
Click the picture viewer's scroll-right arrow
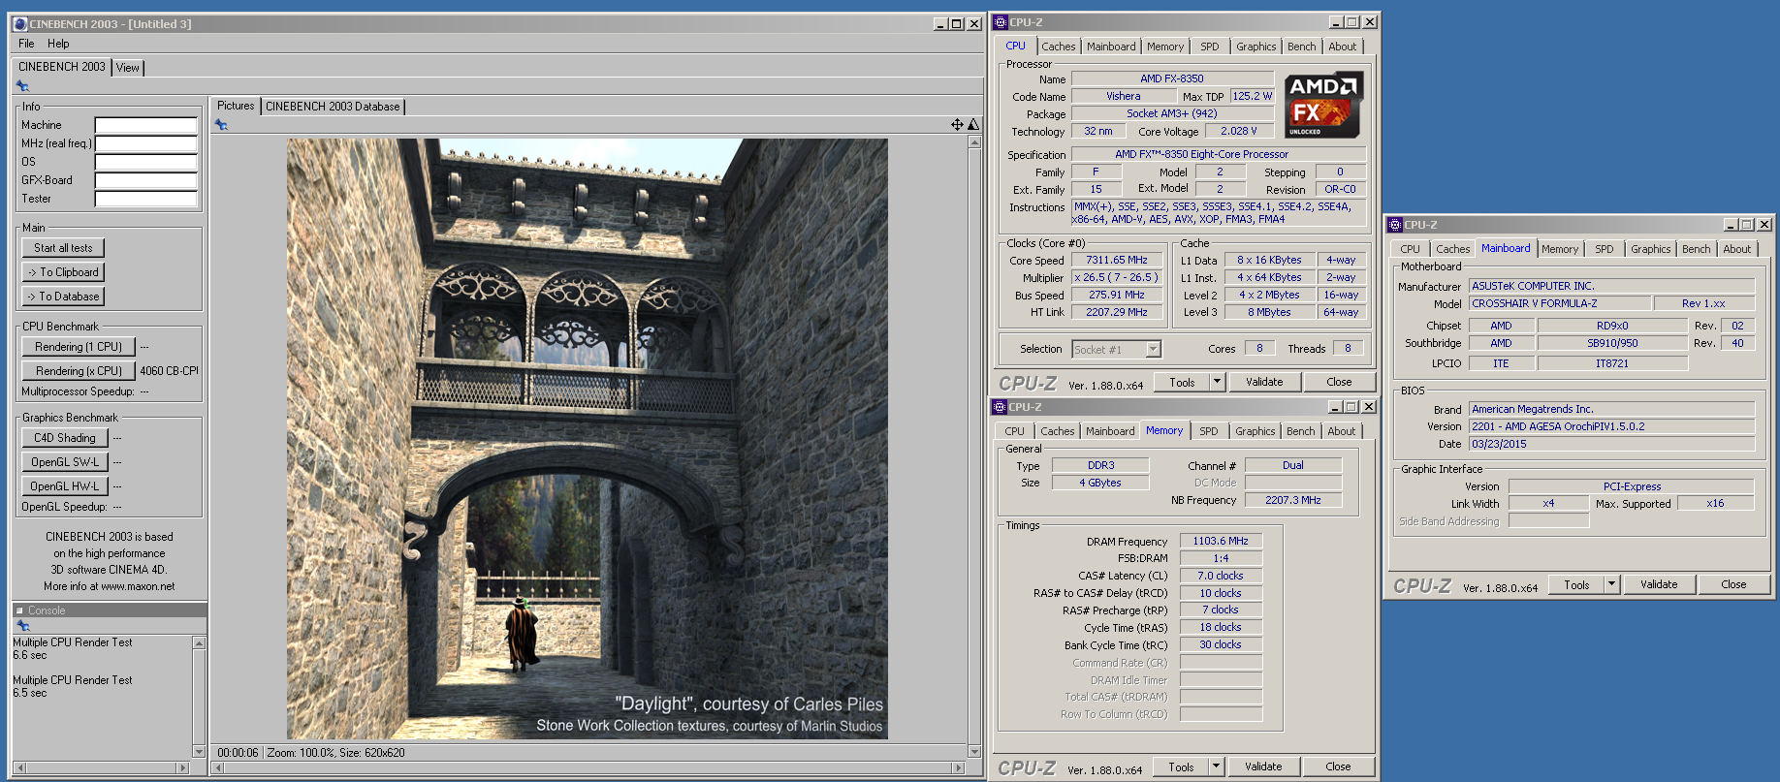(x=959, y=767)
